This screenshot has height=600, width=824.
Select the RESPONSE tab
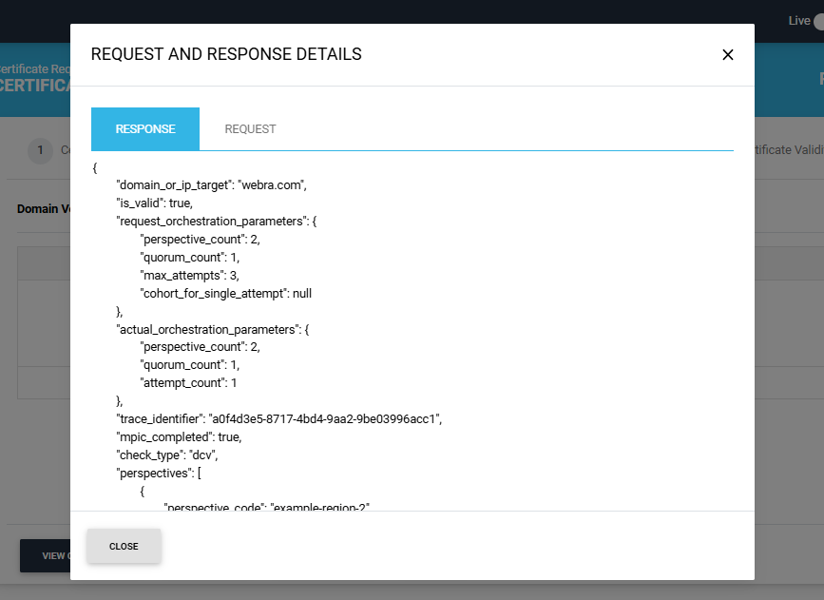[x=145, y=129]
